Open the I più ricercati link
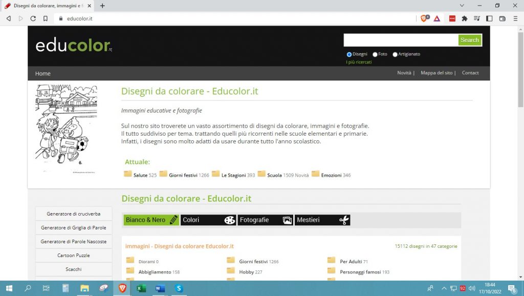This screenshot has height=296, width=524. [x=358, y=61]
